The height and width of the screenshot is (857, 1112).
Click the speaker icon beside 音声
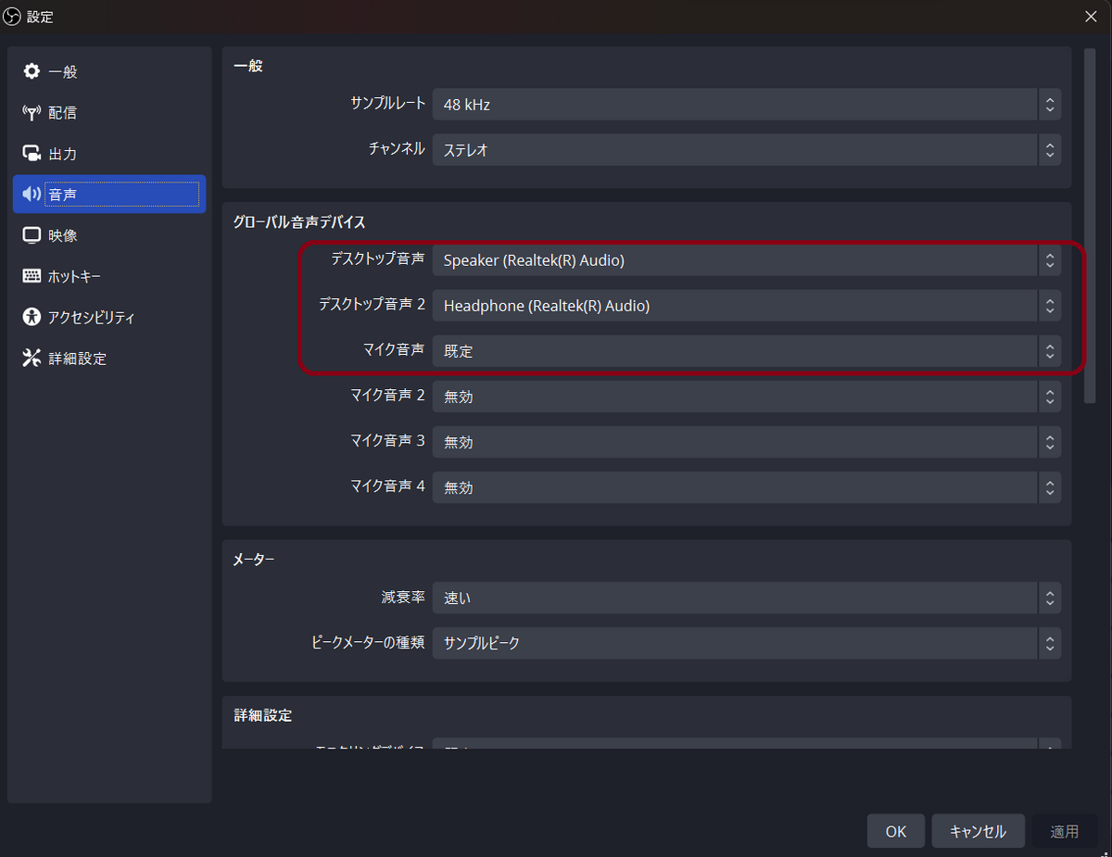[x=32, y=195]
